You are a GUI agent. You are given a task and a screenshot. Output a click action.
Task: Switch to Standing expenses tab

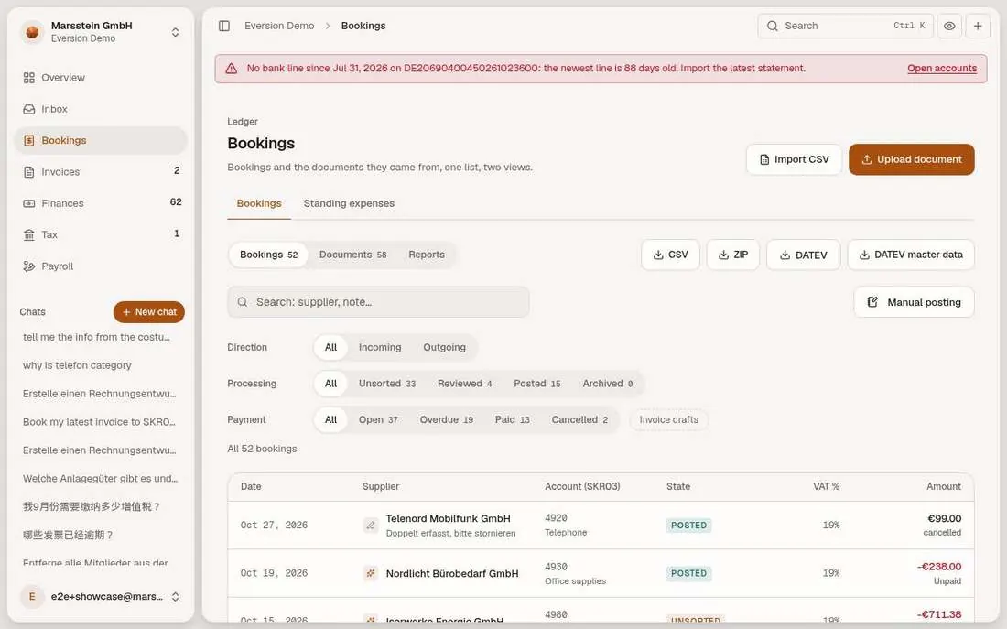pyautogui.click(x=349, y=203)
